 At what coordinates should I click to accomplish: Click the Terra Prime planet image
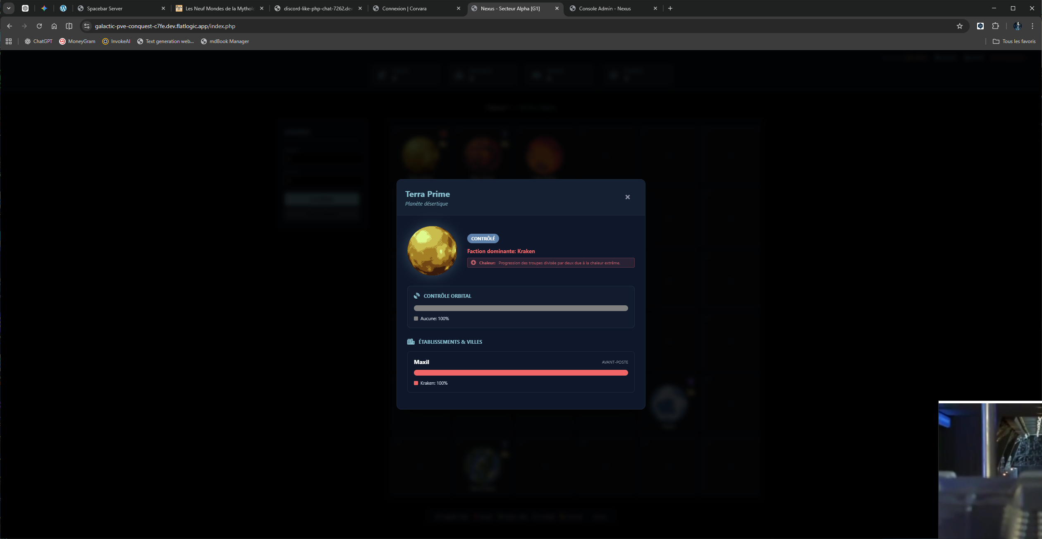tap(432, 250)
